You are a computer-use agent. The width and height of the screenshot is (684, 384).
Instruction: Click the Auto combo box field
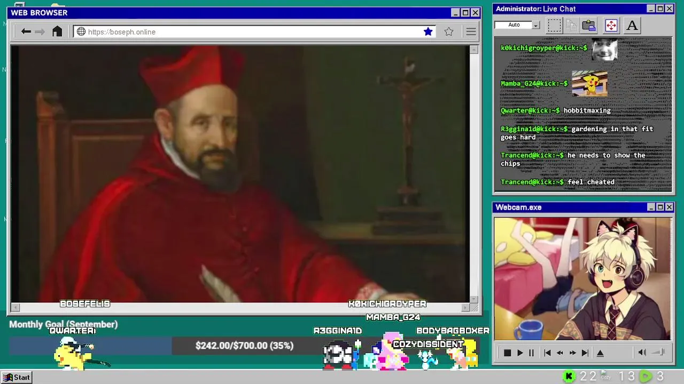click(x=514, y=25)
